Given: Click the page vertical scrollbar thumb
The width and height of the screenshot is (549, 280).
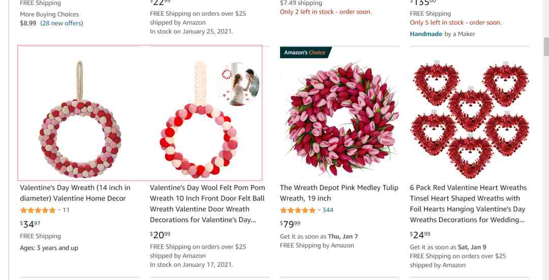Looking at the screenshot, I should pyautogui.click(x=546, y=47).
